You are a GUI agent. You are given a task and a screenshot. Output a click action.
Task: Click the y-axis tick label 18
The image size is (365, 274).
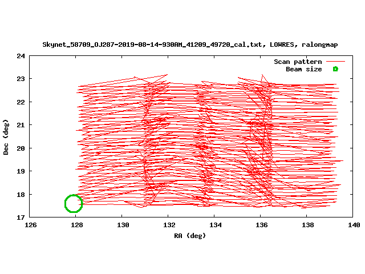[x=21, y=195]
